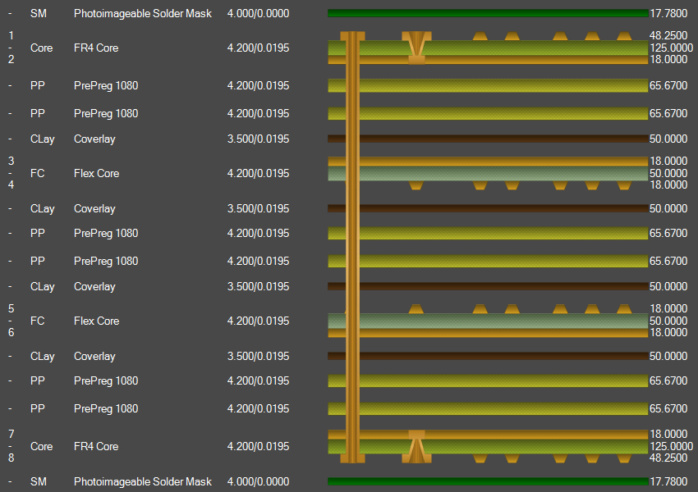
Task: Click 18.0000 thickness of layer 2
Action: coord(668,60)
